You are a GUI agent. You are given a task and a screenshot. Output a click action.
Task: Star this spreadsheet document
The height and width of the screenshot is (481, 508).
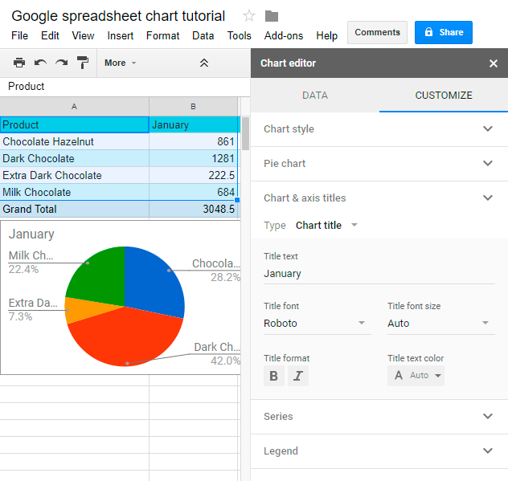click(x=249, y=16)
